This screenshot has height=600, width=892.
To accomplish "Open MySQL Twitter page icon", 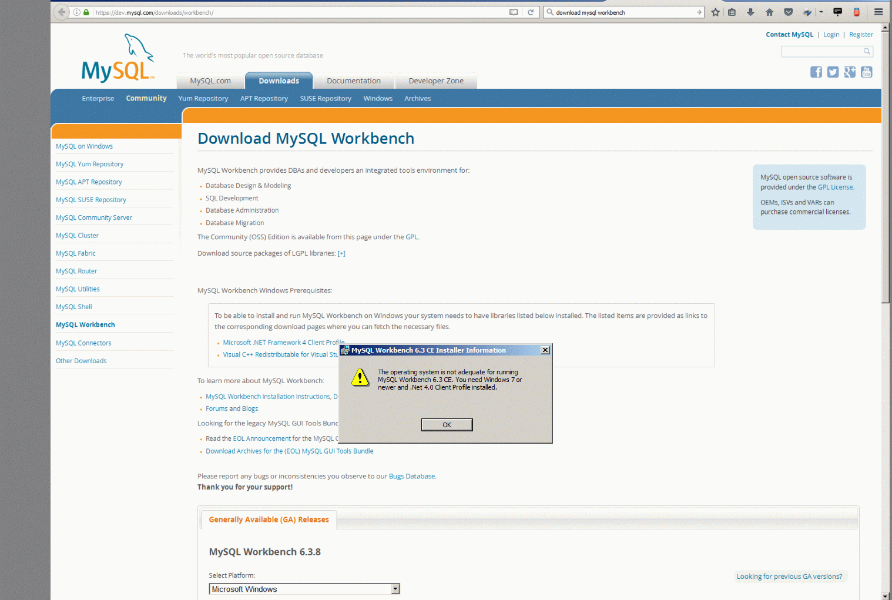I will point(833,72).
